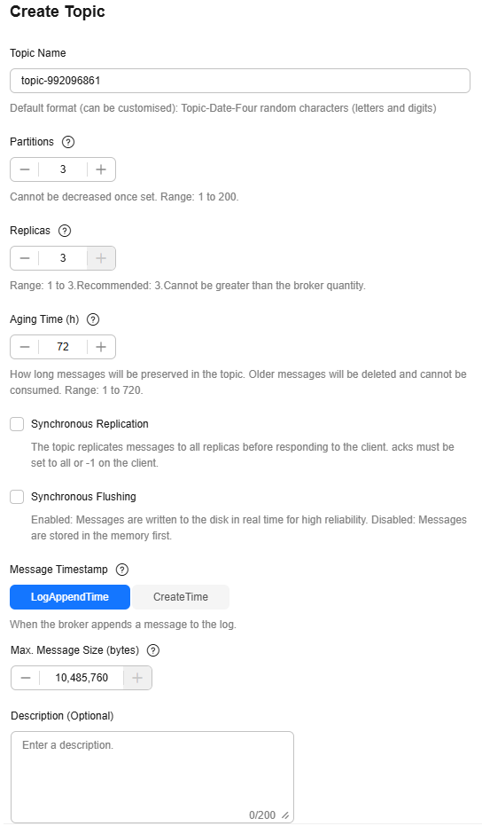
Task: Decrease Replicas using the minus button
Action: 25,258
